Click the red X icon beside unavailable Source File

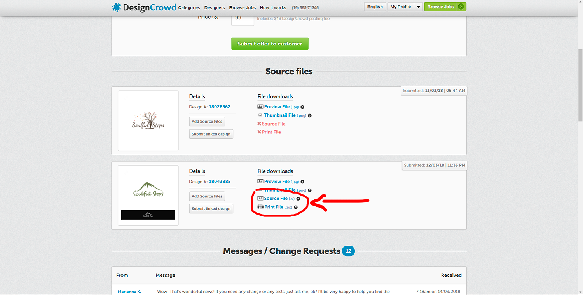259,124
